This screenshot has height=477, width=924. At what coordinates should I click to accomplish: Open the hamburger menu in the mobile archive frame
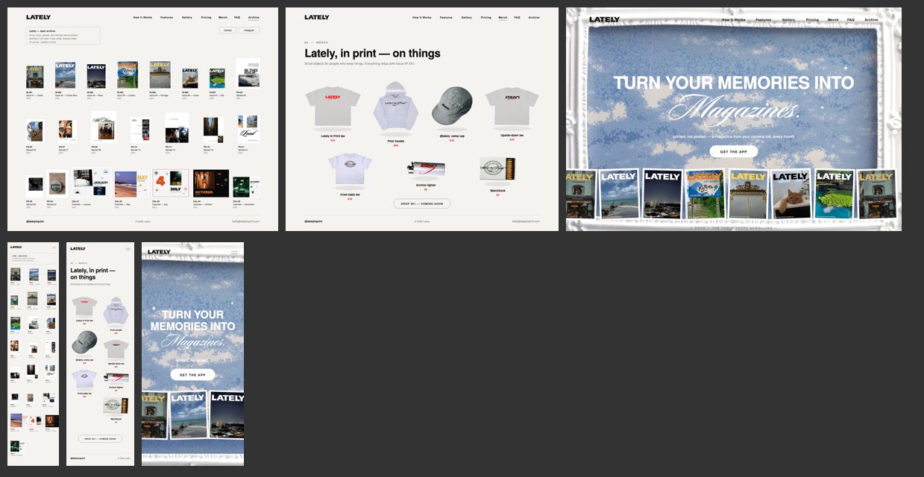pyautogui.click(x=54, y=247)
